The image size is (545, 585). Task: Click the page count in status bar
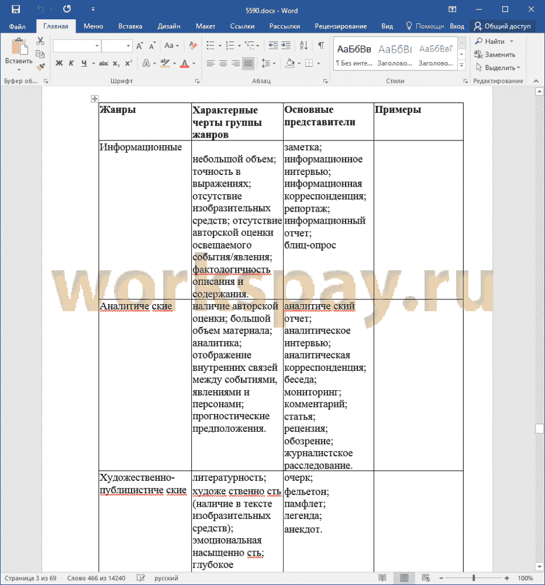[30, 578]
